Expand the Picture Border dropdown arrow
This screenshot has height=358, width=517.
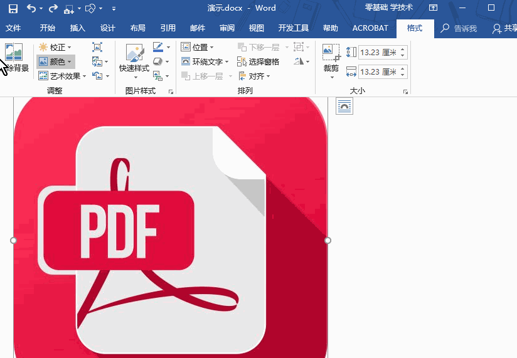tap(169, 48)
